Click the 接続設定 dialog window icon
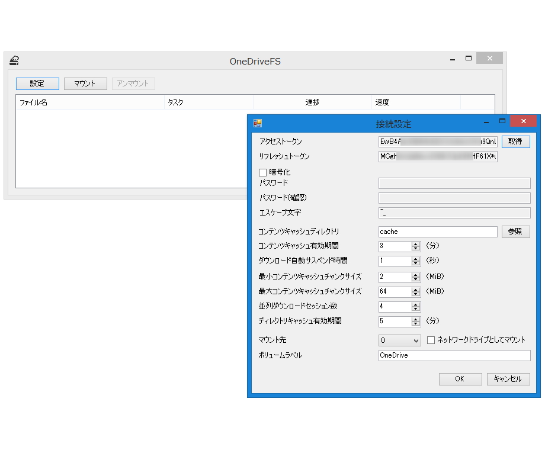Image resolution: width=545 pixels, height=450 pixels. point(258,123)
